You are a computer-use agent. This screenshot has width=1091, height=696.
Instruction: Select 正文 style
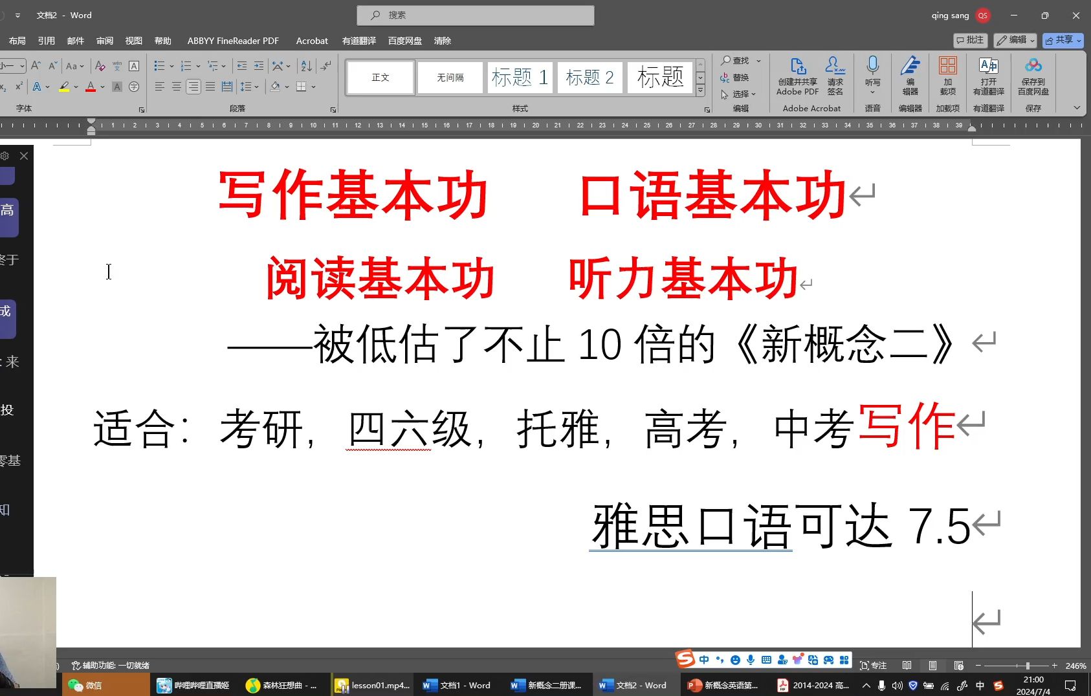380,78
